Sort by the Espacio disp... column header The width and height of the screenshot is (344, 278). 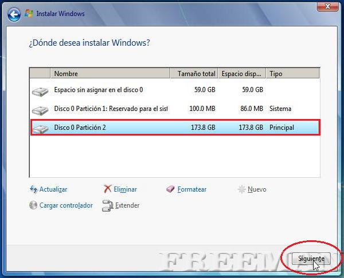(242, 74)
